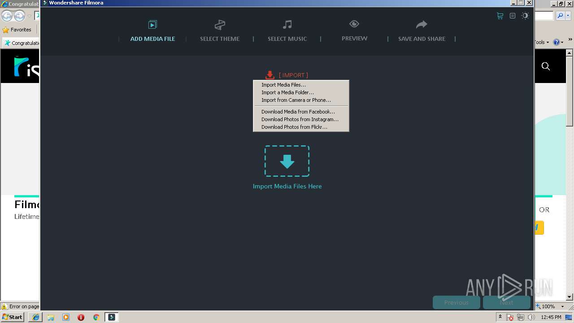
Task: Click the Add Media File film icon
Action: [x=152, y=25]
